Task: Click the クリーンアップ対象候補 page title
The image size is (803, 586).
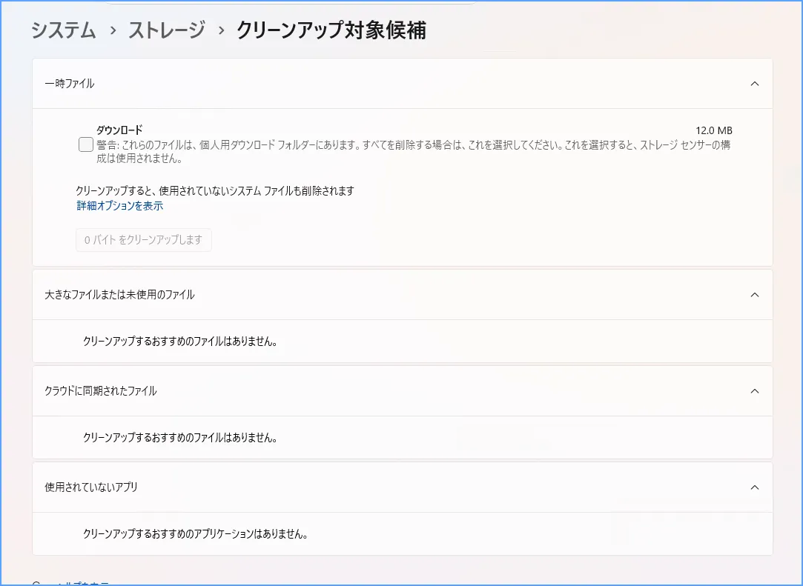Action: point(331,30)
